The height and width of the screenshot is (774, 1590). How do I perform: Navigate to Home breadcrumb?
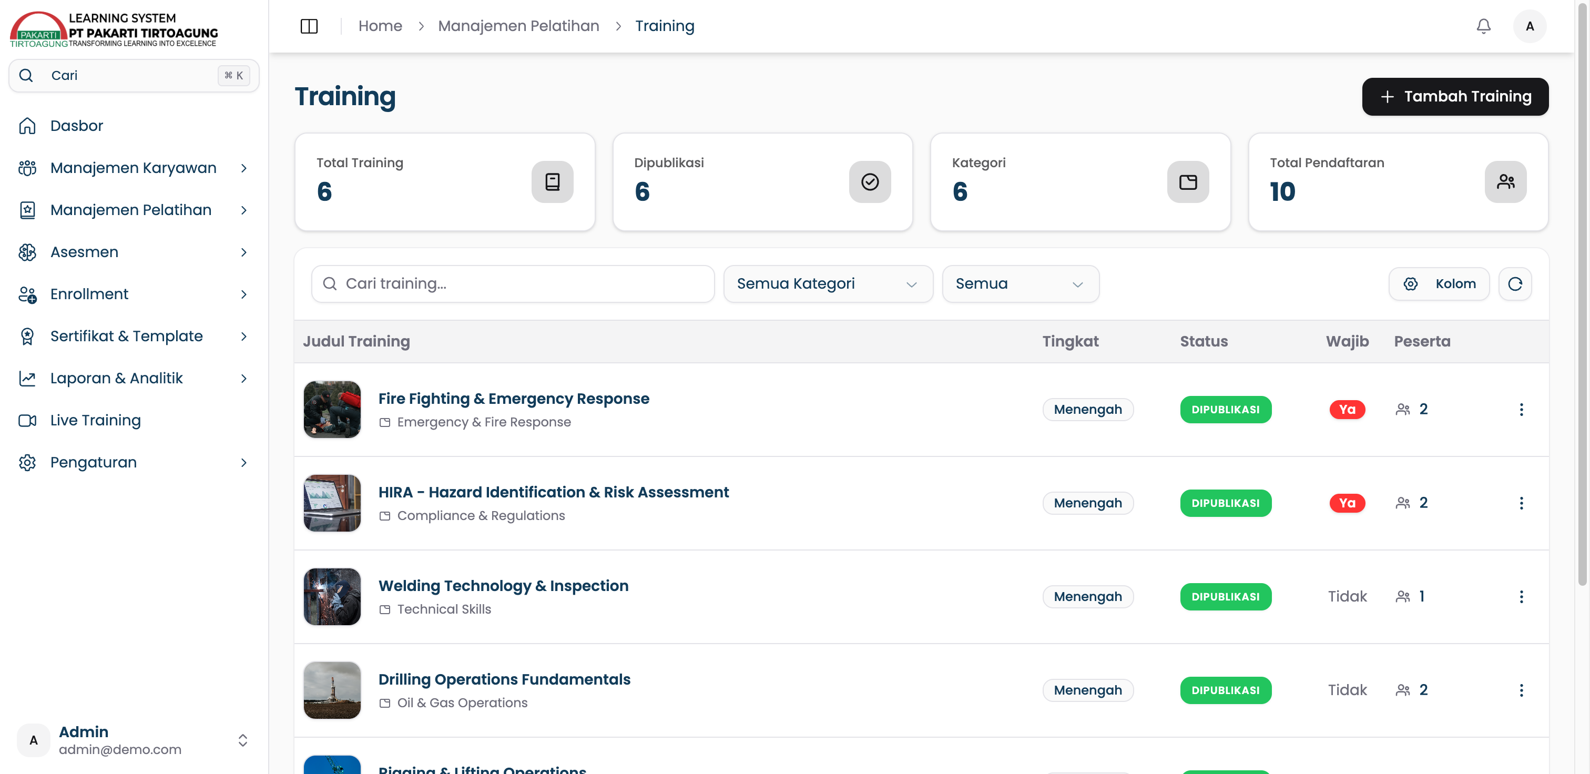tap(380, 26)
